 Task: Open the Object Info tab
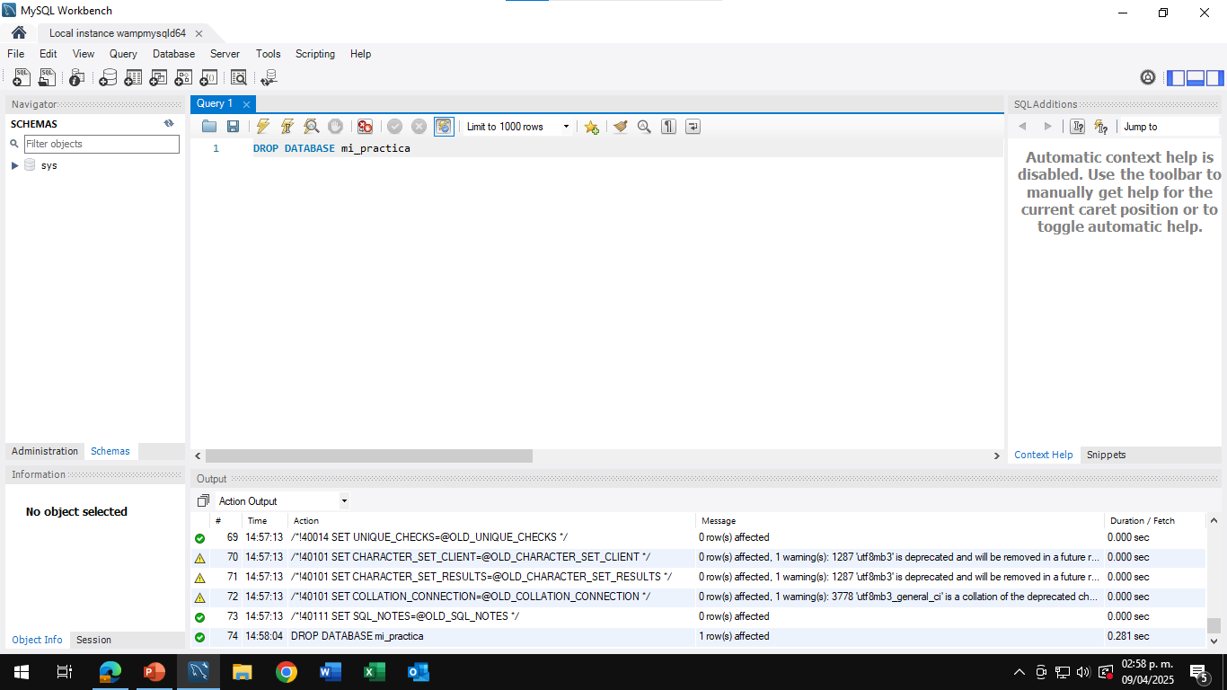point(38,640)
